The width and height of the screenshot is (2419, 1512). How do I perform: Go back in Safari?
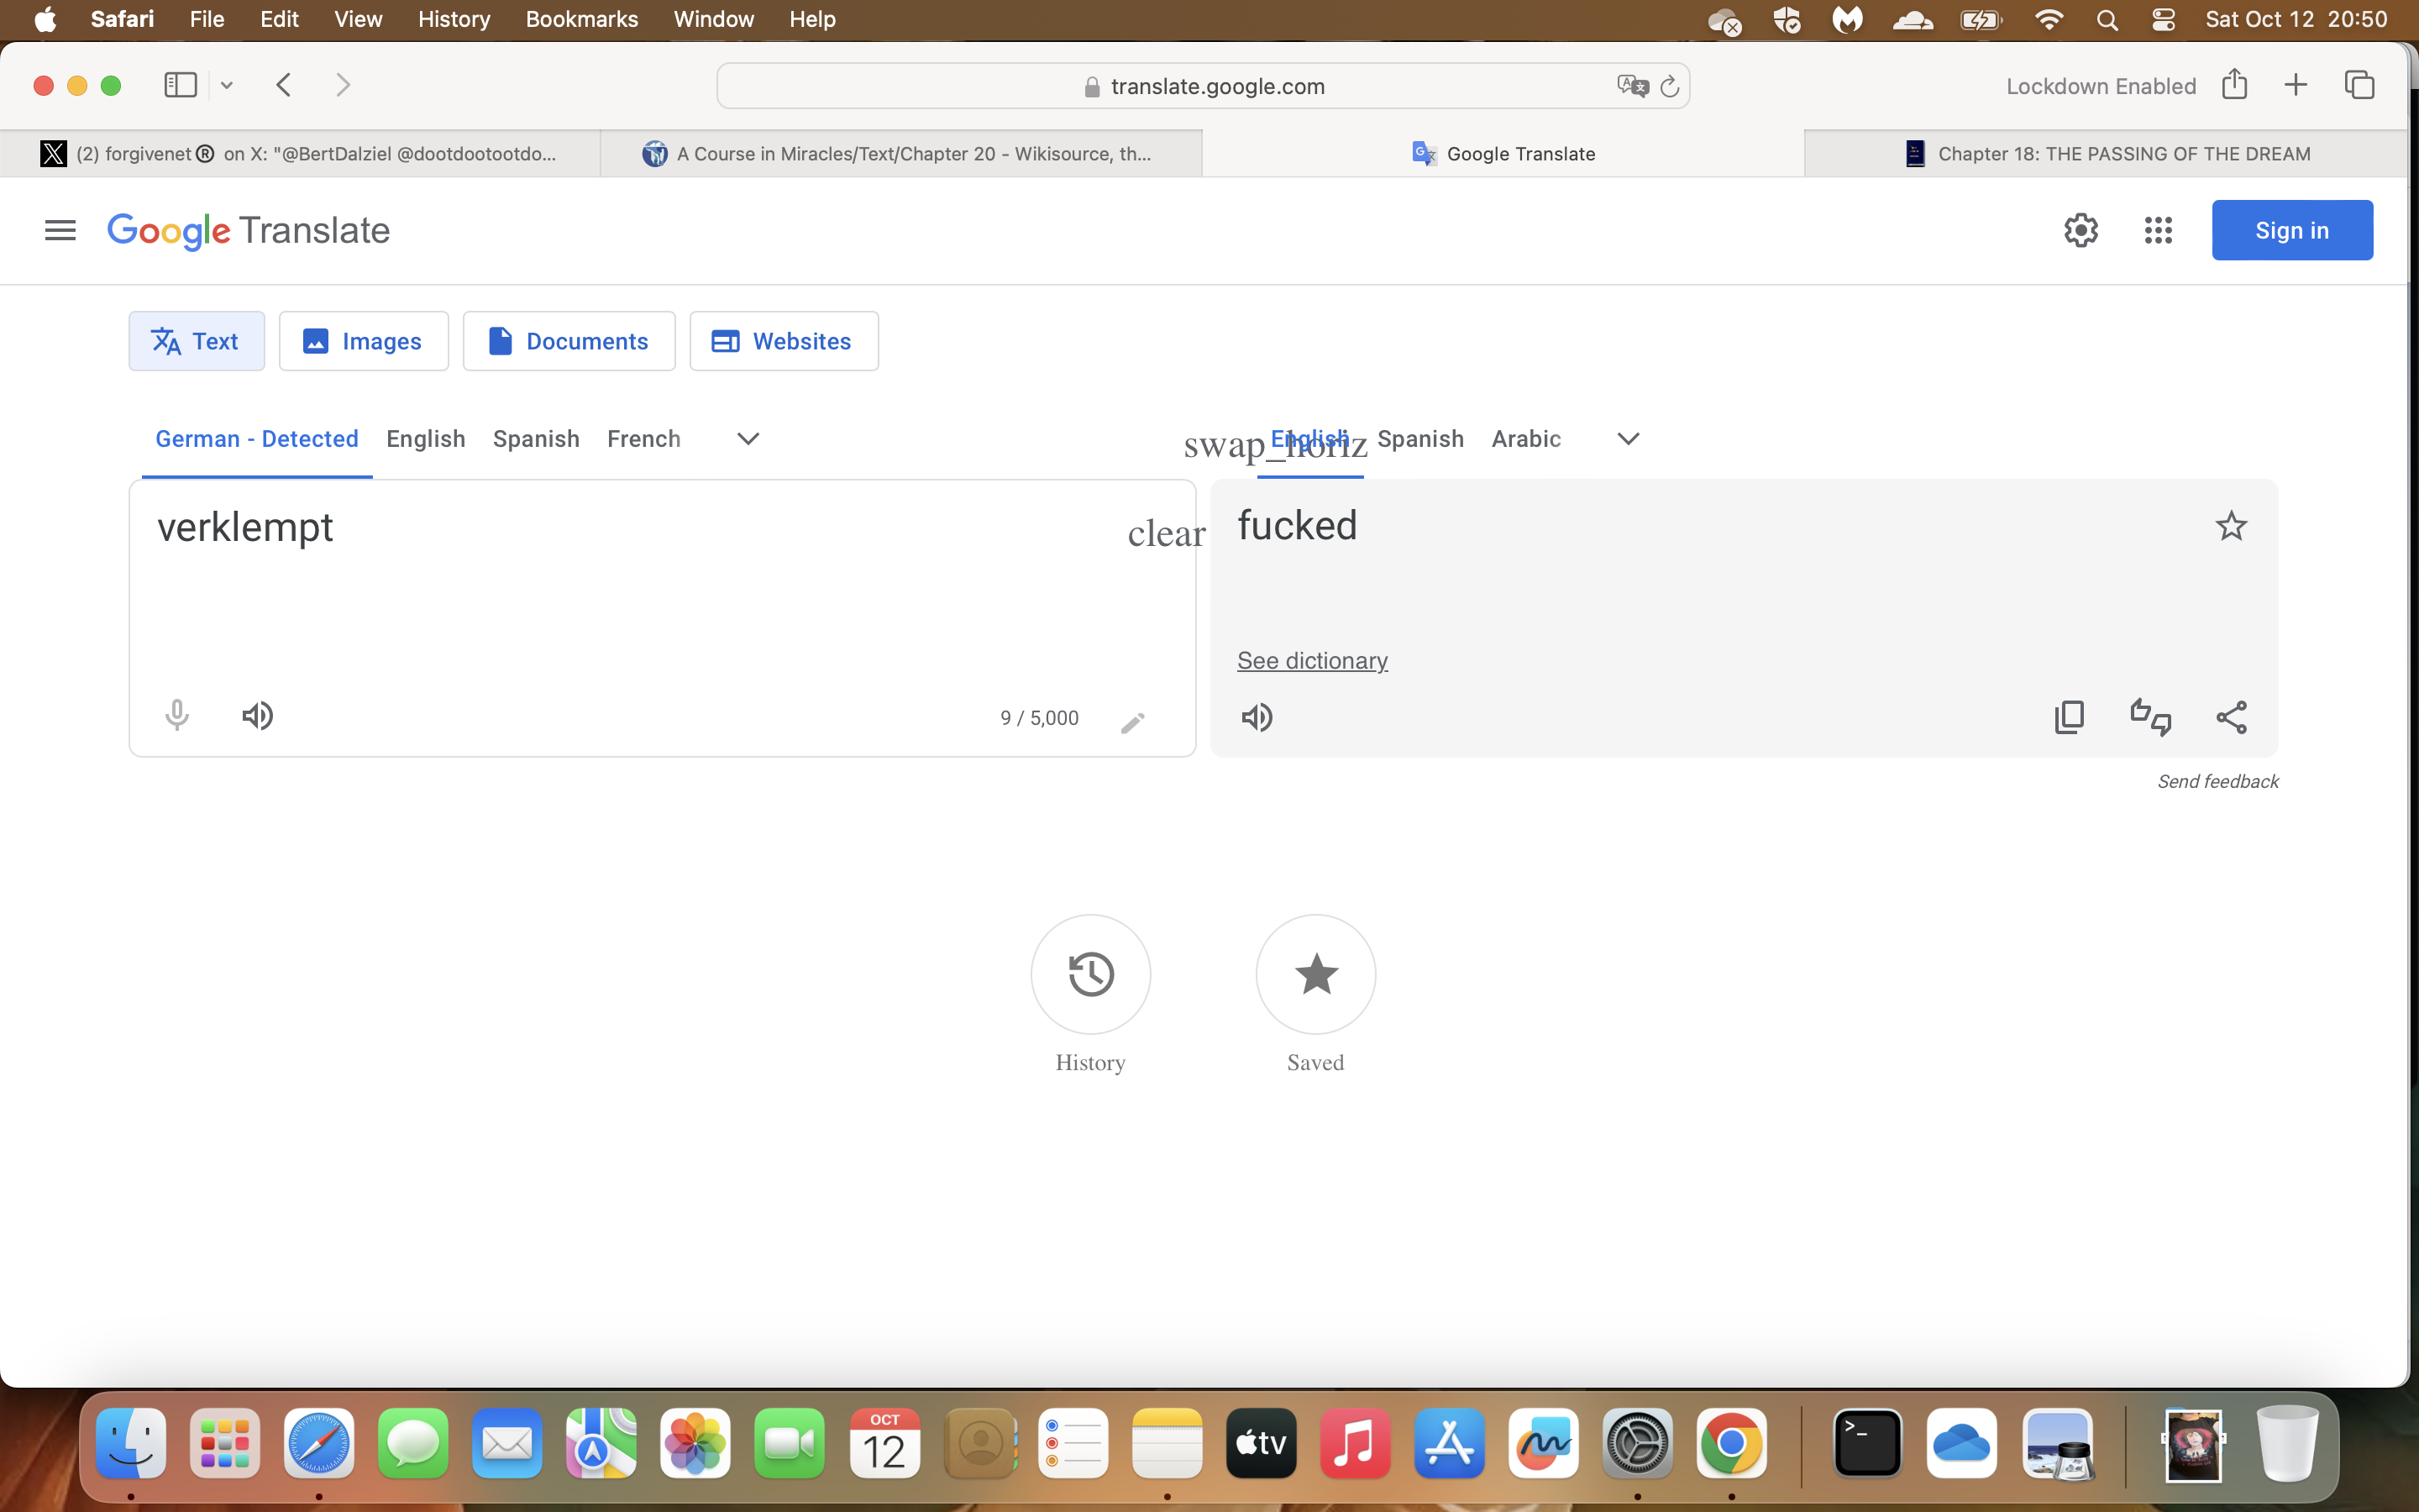pos(284,85)
